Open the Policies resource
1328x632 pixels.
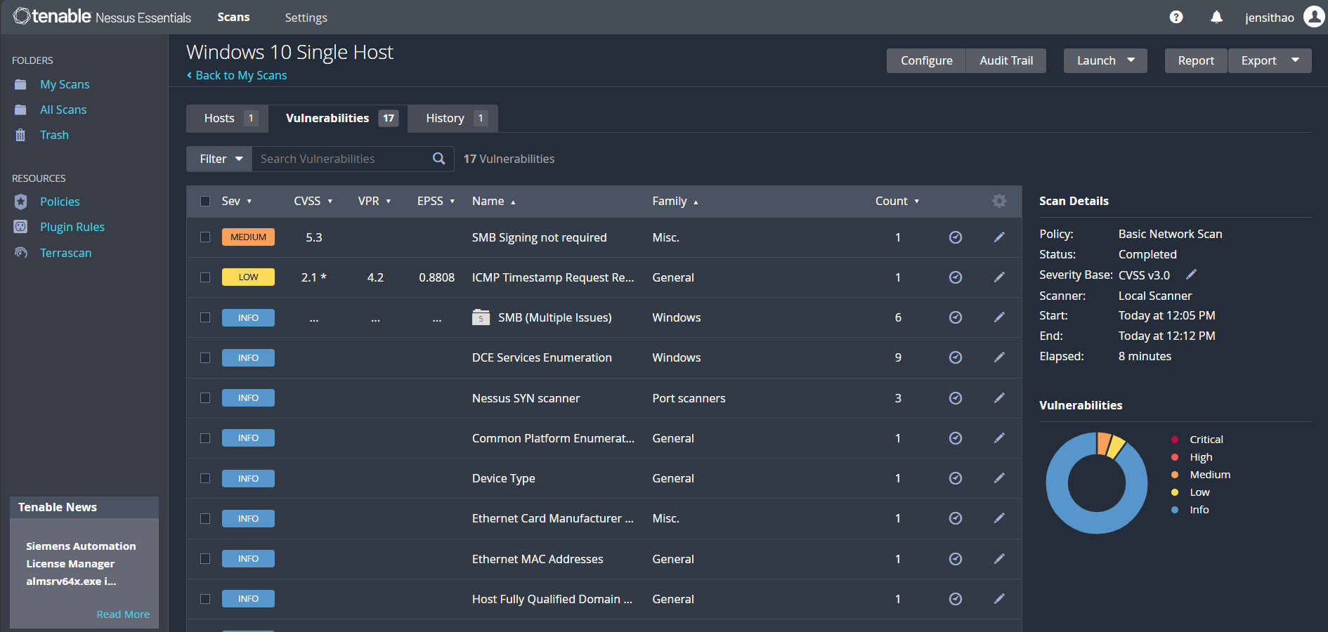point(59,202)
